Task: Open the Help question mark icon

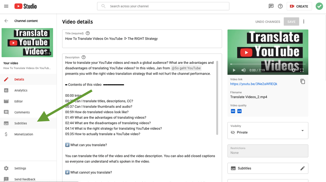Action: pyautogui.click(x=280, y=6)
